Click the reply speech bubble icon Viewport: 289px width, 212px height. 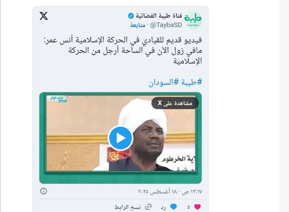click(x=174, y=207)
